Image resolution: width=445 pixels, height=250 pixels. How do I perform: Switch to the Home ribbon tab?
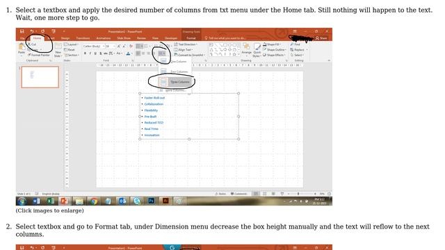pyautogui.click(x=37, y=38)
